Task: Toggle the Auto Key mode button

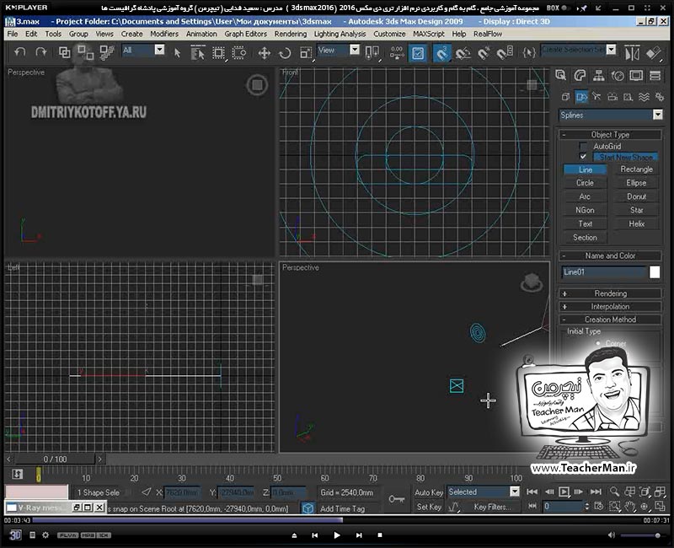Action: [x=429, y=492]
